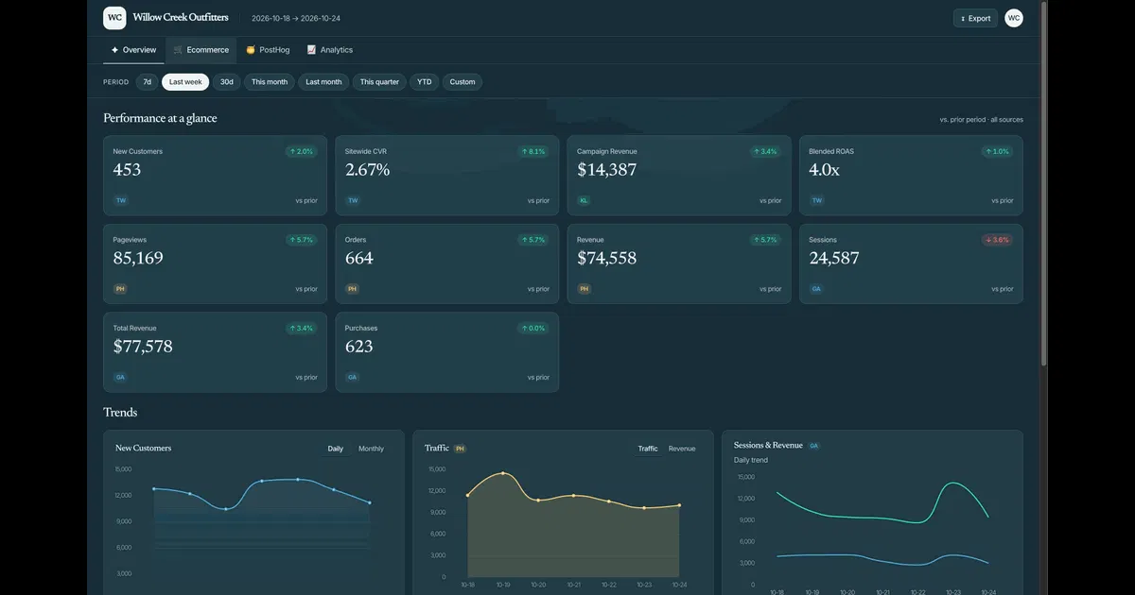Open the round WC account avatar
This screenshot has height=595, width=1135.
pyautogui.click(x=1014, y=18)
